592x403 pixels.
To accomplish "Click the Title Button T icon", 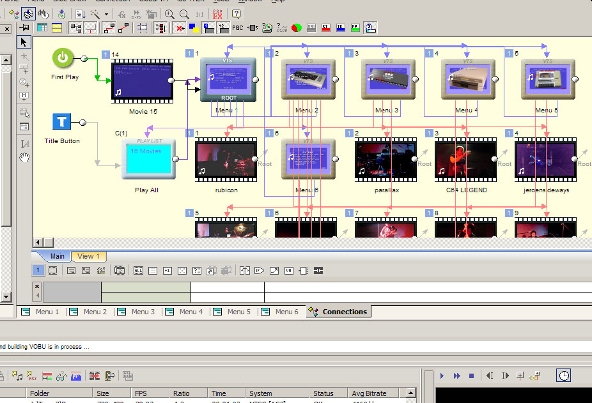I will [62, 121].
